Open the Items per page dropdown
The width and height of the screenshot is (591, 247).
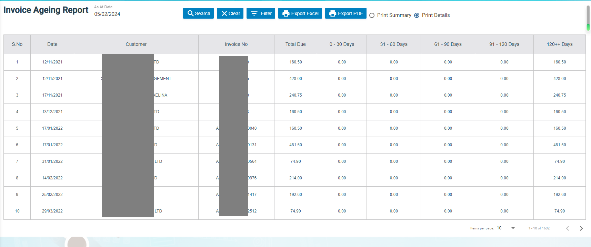point(506,228)
